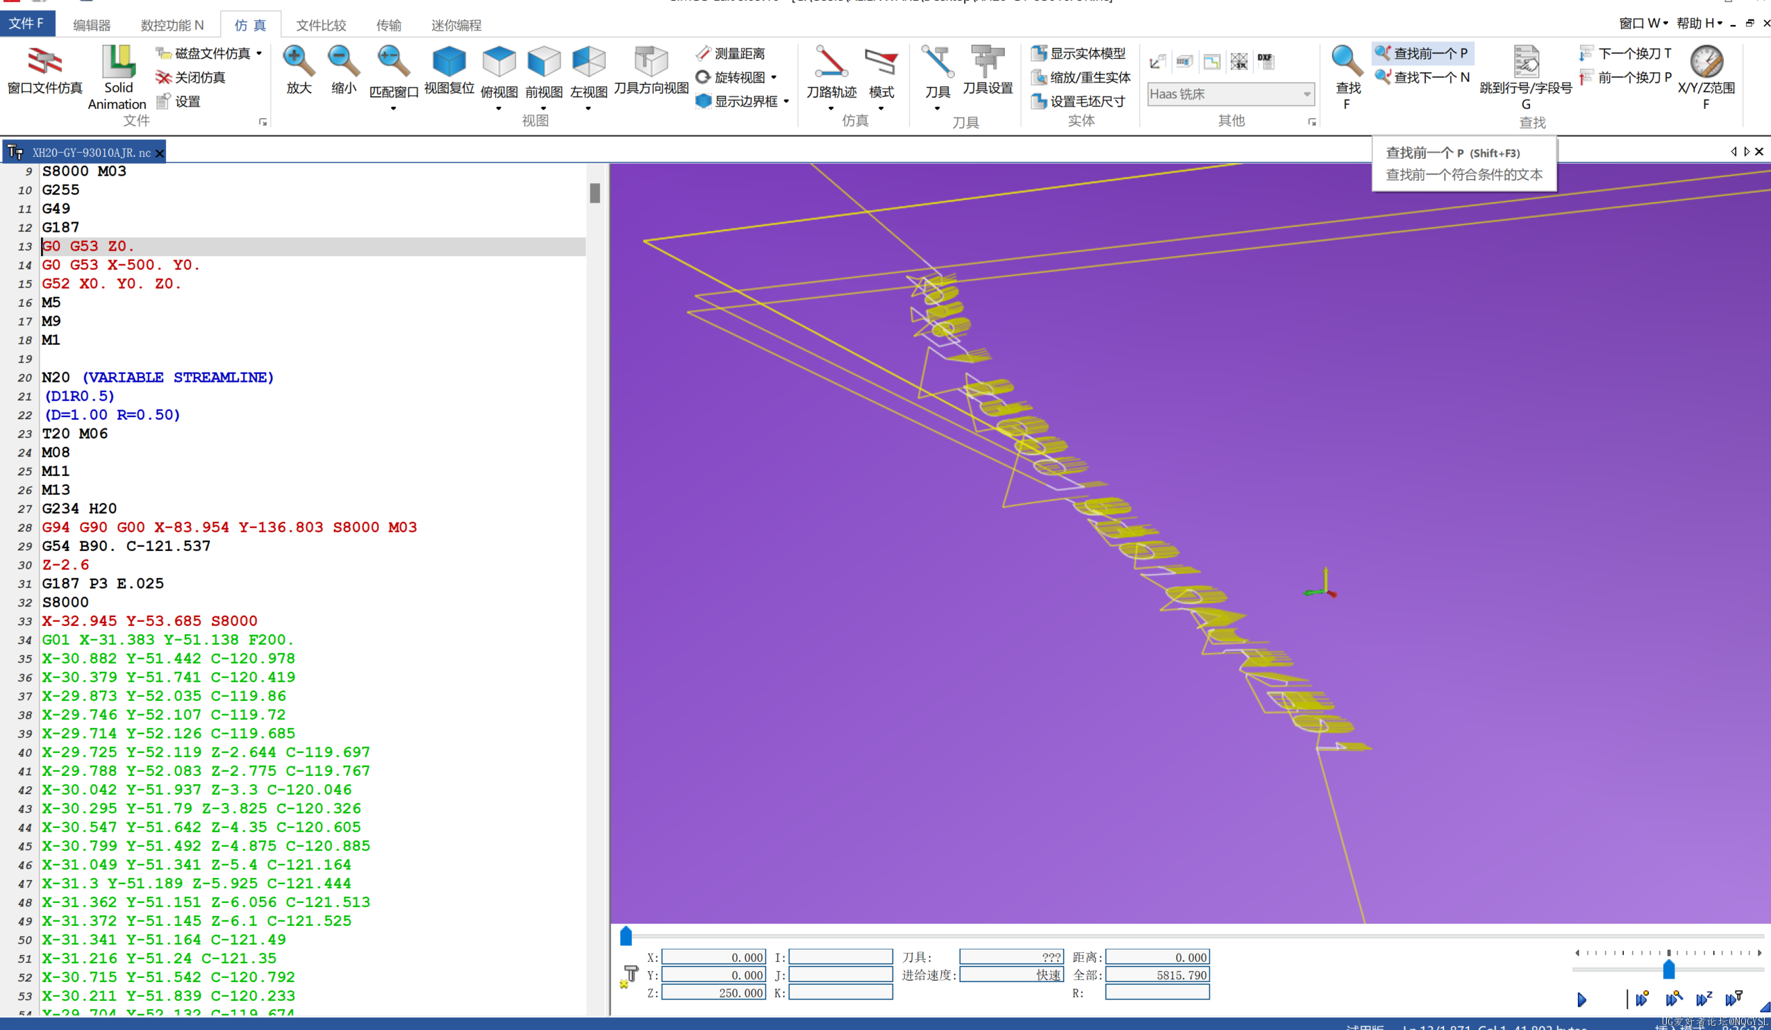Switch to top view 俯视图
Viewport: 1771px width, 1030px height.
(x=499, y=70)
